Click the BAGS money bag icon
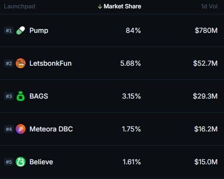 [21, 96]
